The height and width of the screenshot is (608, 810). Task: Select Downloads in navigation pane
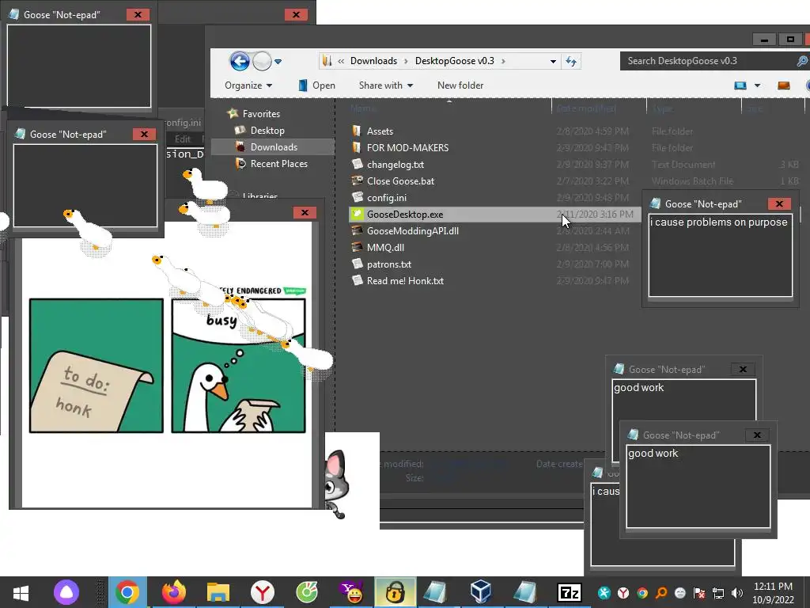tap(273, 146)
